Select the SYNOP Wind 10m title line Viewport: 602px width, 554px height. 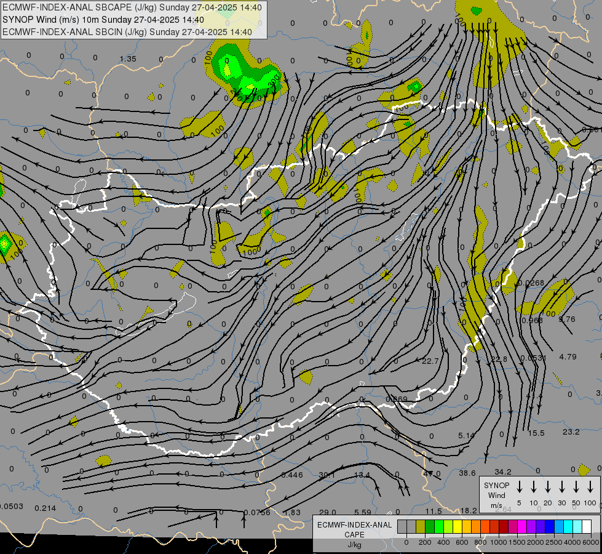click(103, 20)
